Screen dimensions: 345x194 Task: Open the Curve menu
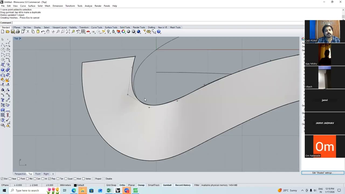point(23,6)
